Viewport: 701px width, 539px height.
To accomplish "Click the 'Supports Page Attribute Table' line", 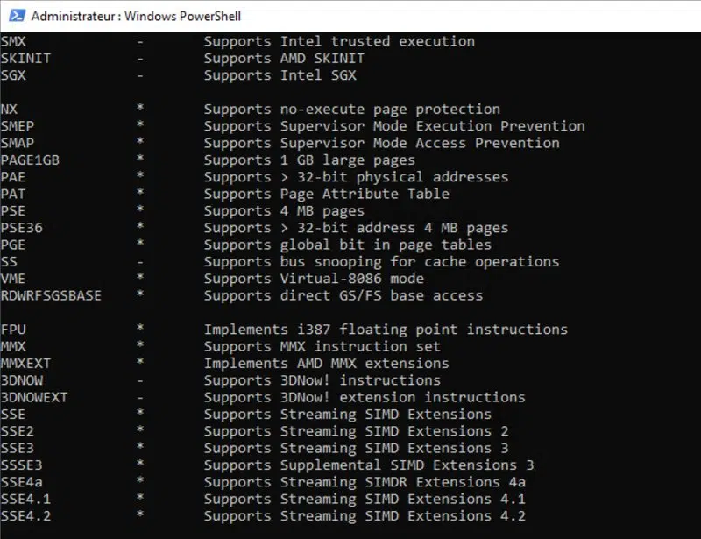I will (326, 194).
